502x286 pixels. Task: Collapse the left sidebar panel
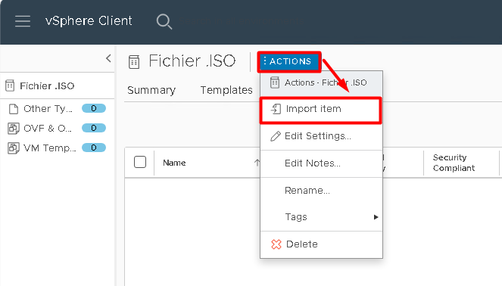point(108,58)
